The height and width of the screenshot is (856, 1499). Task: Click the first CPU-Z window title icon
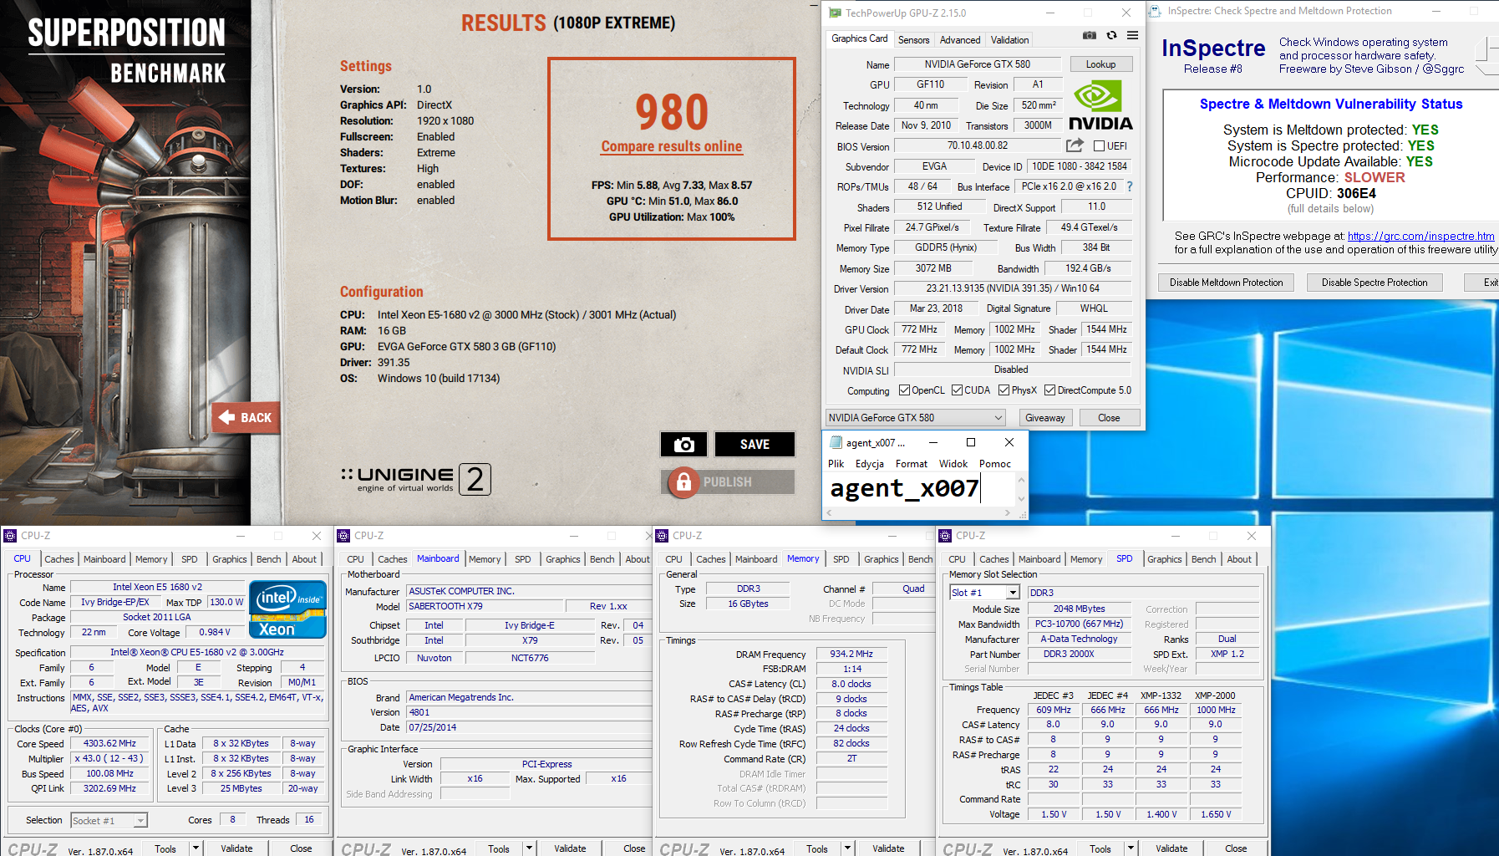click(x=10, y=536)
